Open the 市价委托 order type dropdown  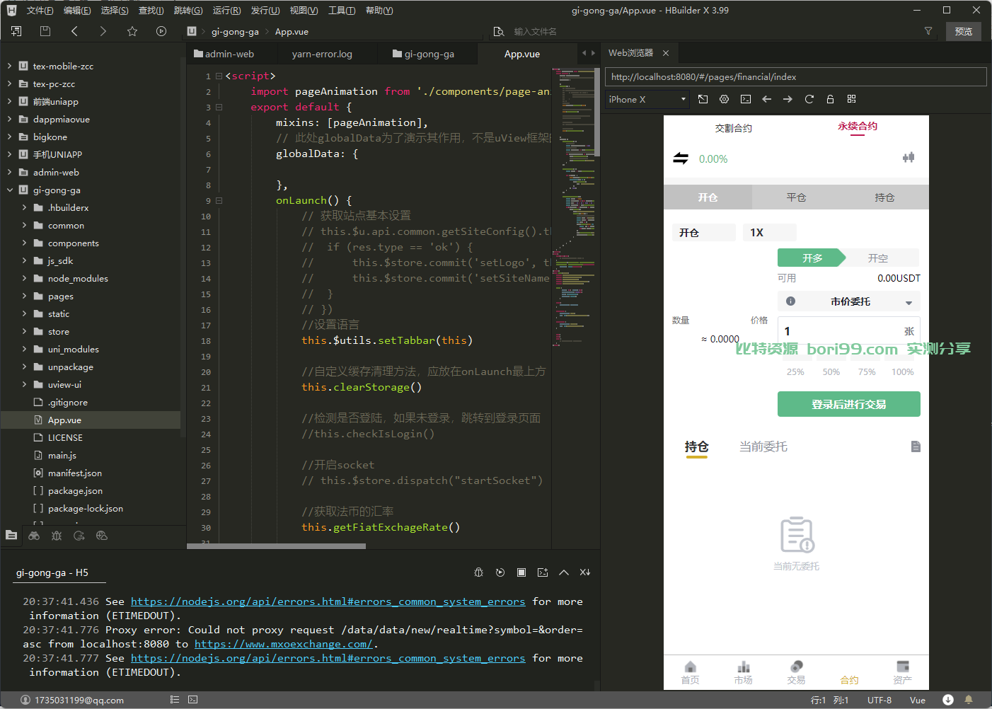tap(849, 301)
